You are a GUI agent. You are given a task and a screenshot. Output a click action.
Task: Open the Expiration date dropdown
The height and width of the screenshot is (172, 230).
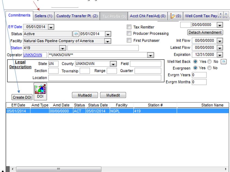tap(220, 54)
